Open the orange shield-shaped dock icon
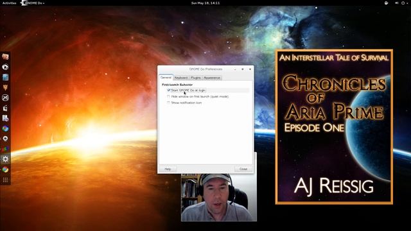411x231 pixels. 5,87
